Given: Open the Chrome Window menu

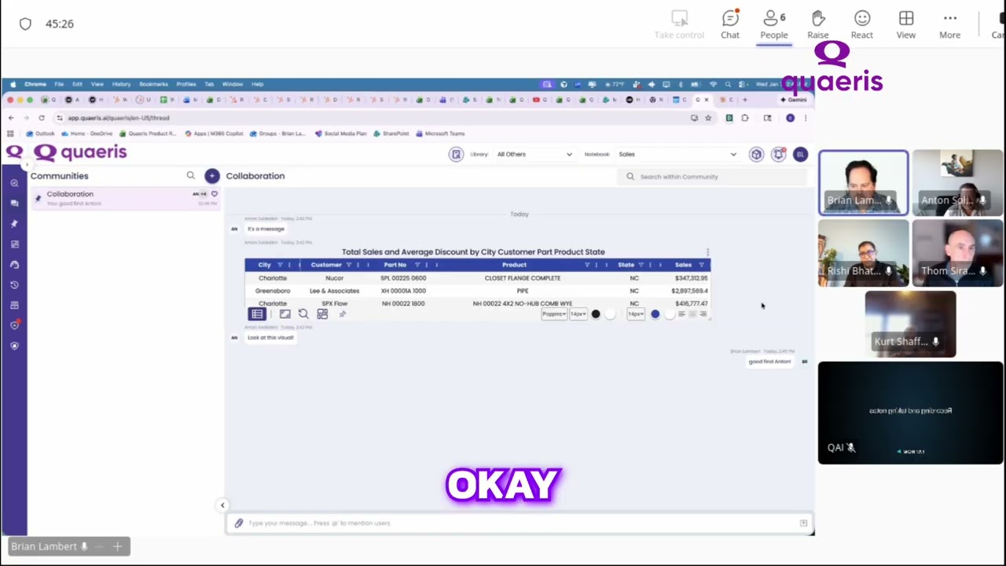Looking at the screenshot, I should (233, 84).
